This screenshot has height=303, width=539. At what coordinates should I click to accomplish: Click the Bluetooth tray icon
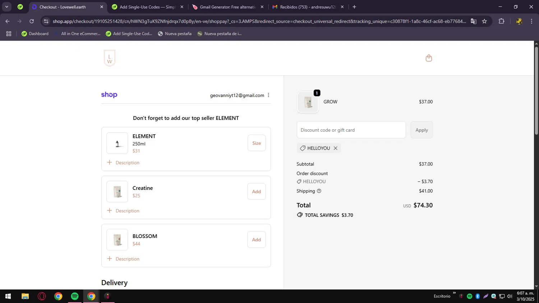pyautogui.click(x=478, y=296)
